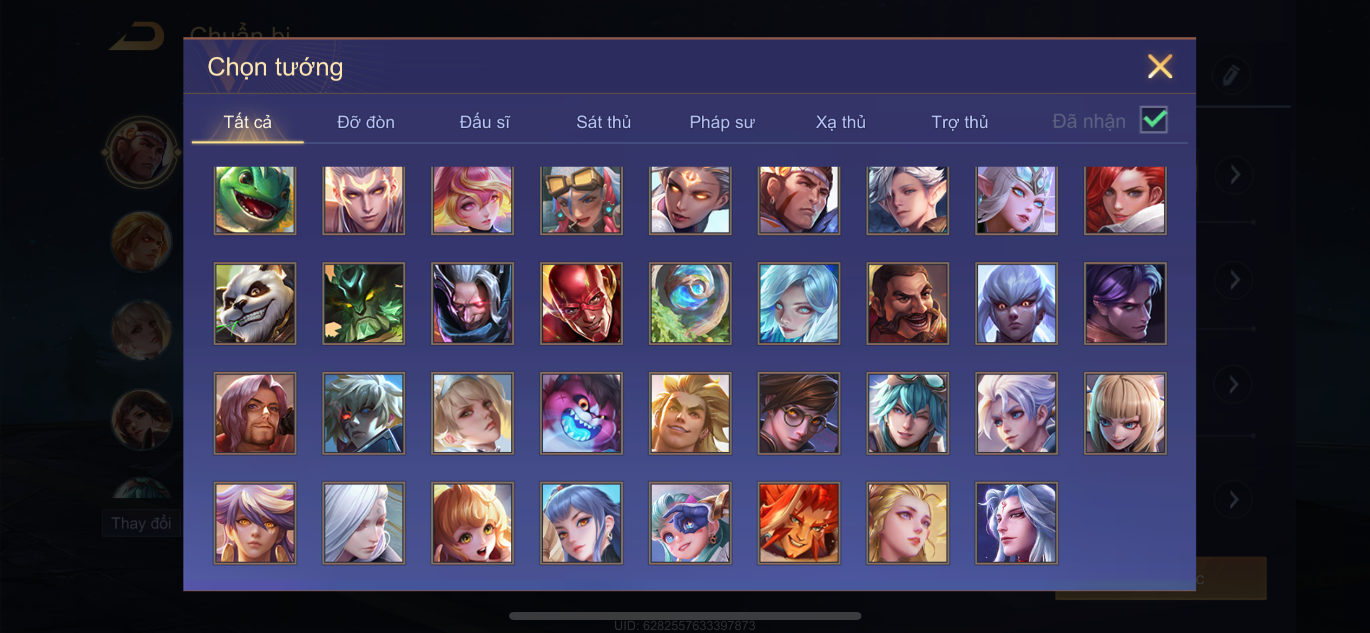This screenshot has width=1370, height=633.
Task: Switch to the Đỡ đòn tab
Action: pyautogui.click(x=366, y=122)
